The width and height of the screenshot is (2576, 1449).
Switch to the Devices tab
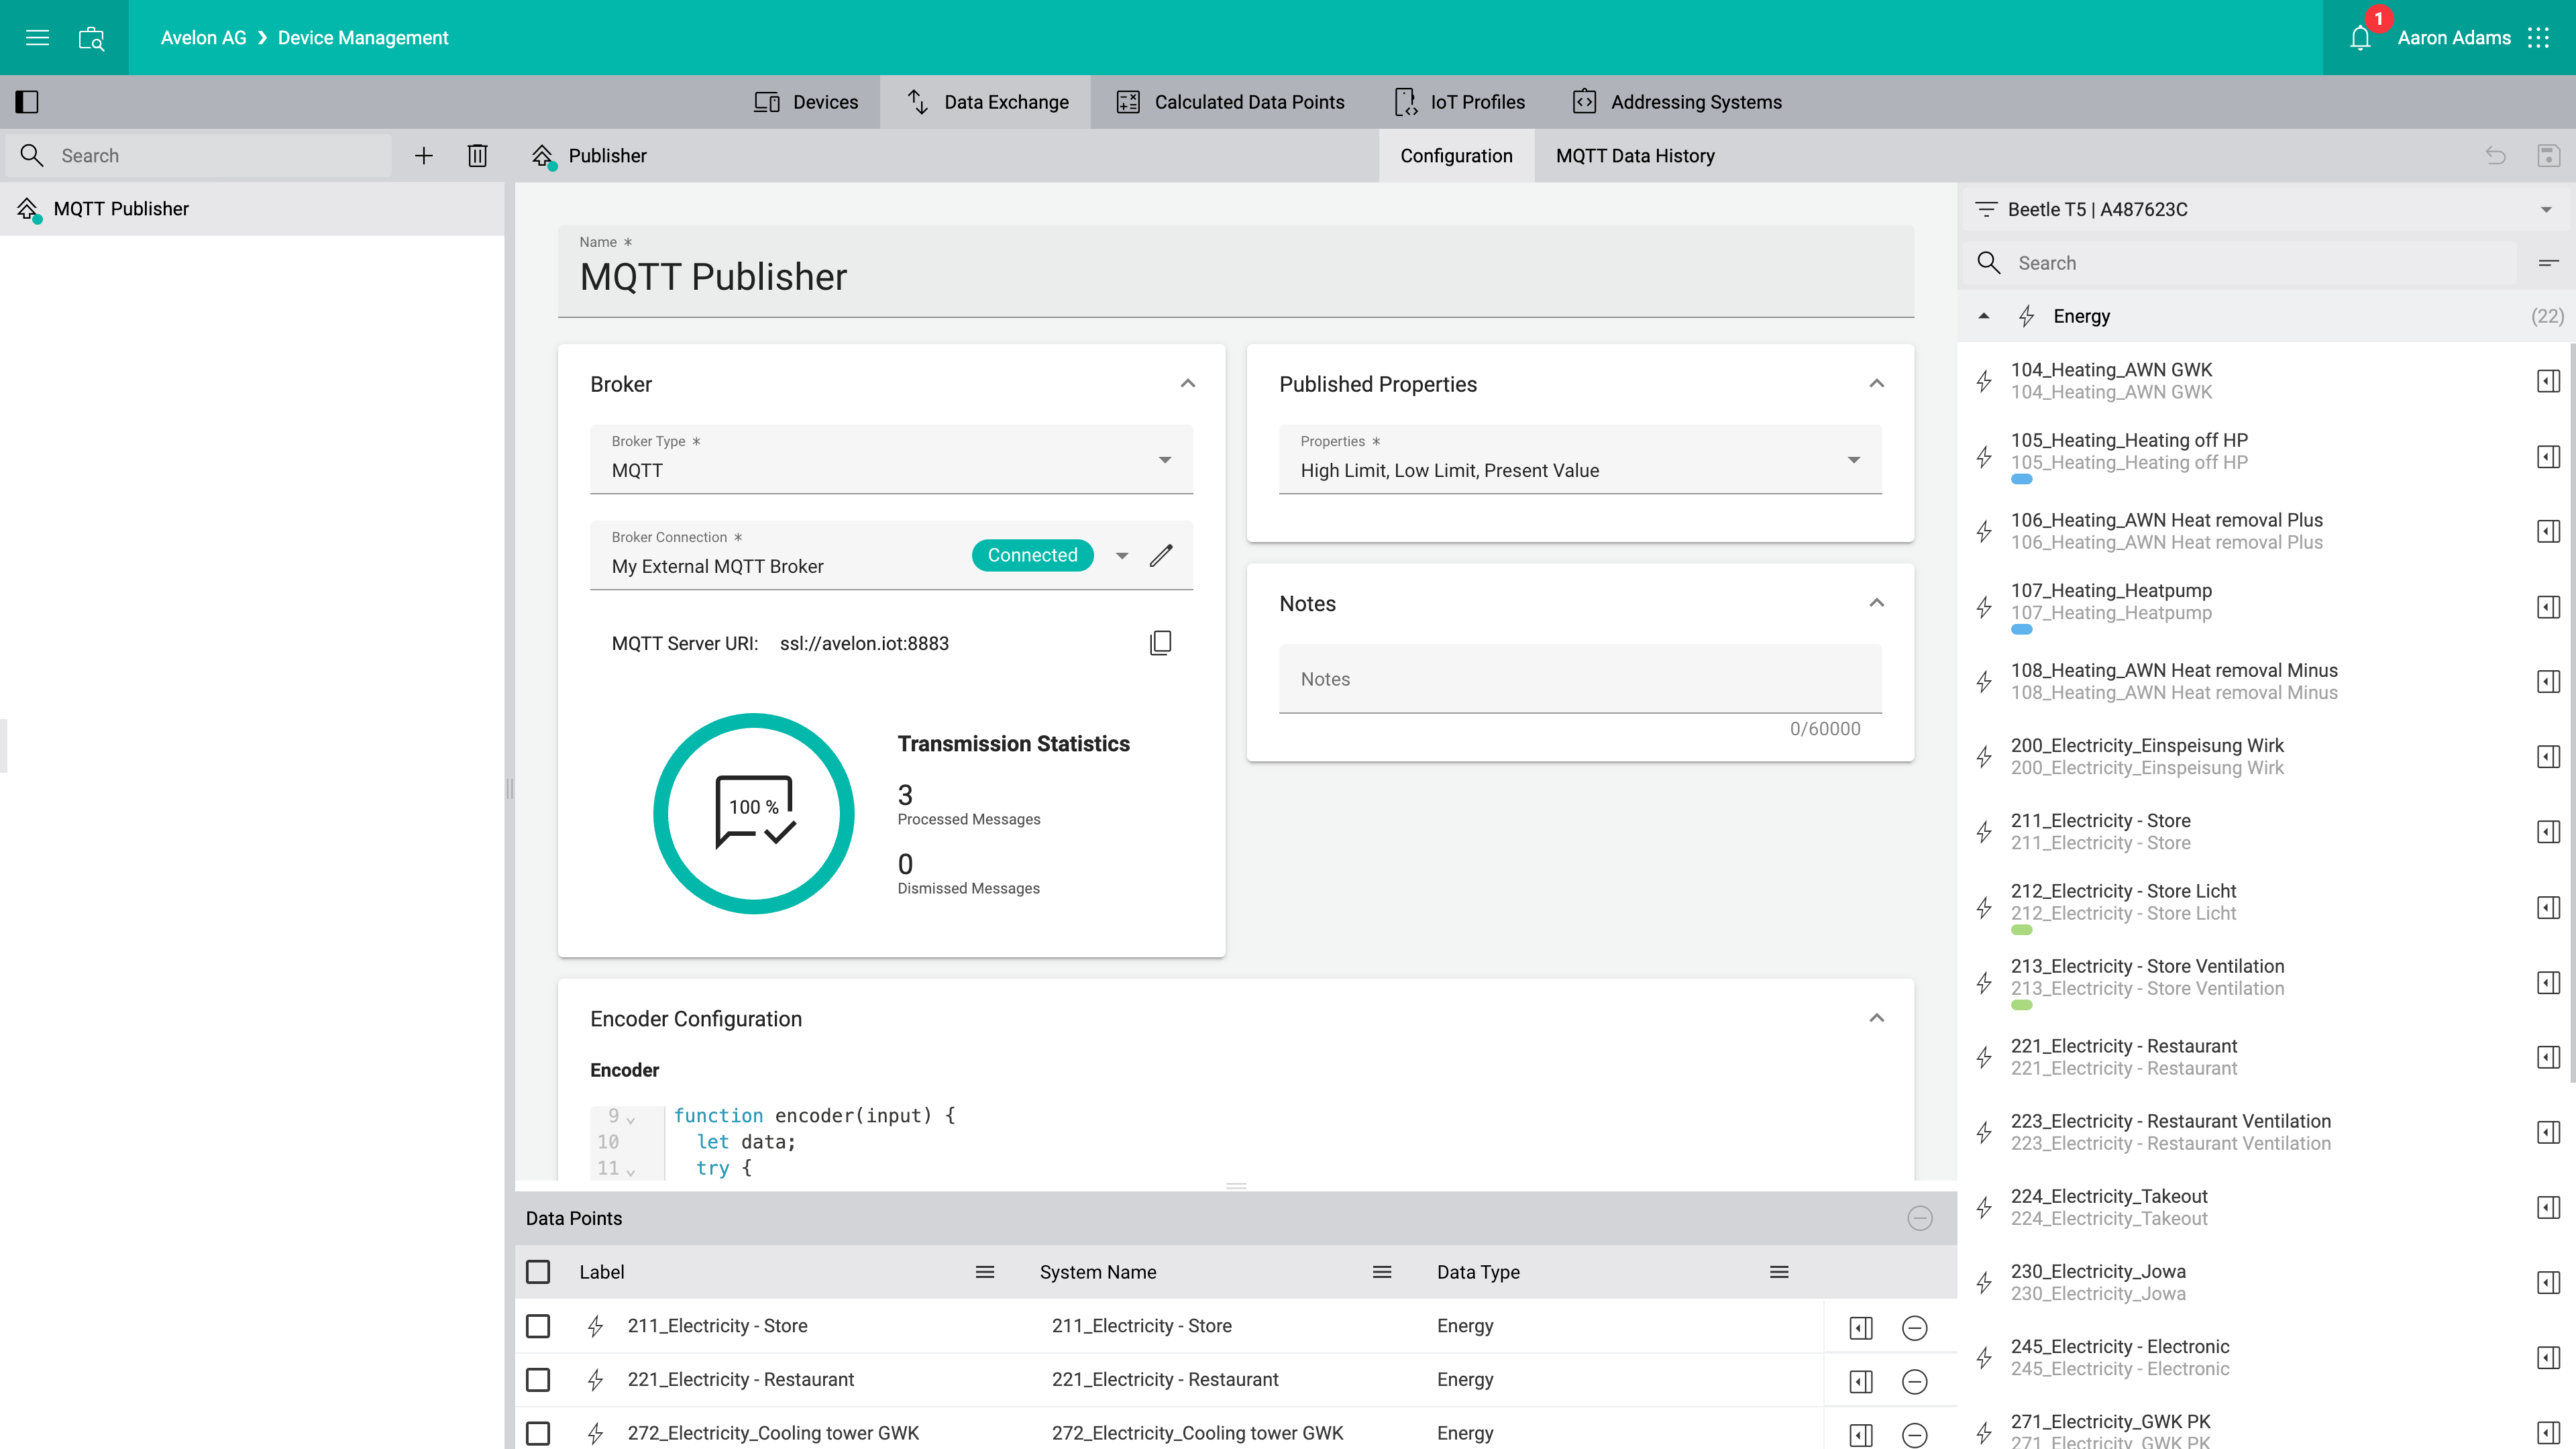click(806, 102)
